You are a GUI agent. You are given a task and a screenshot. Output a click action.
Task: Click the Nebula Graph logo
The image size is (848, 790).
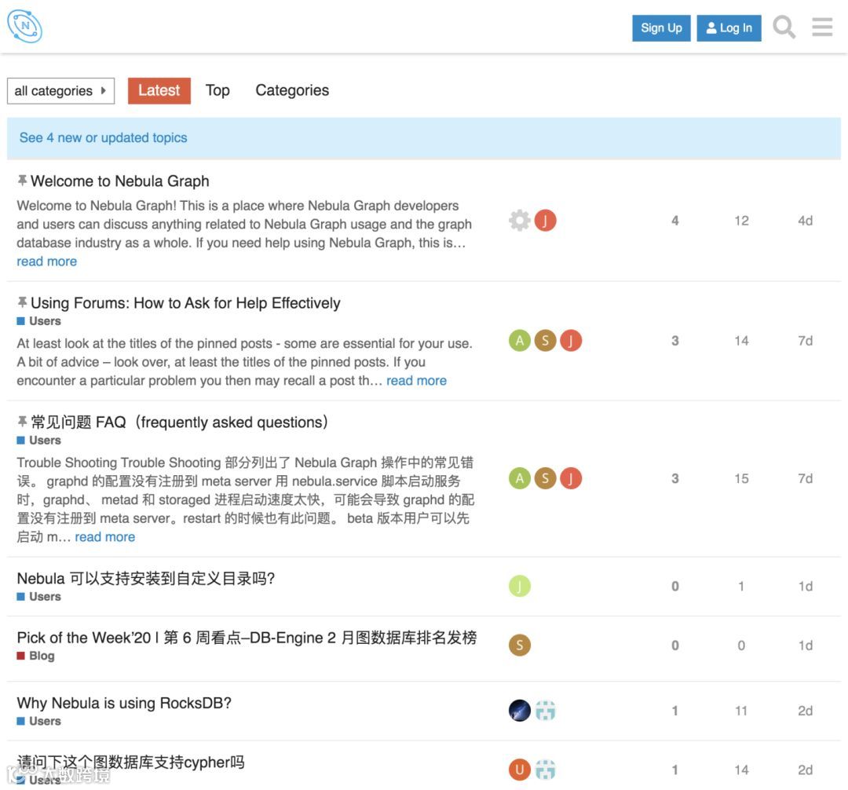(25, 26)
